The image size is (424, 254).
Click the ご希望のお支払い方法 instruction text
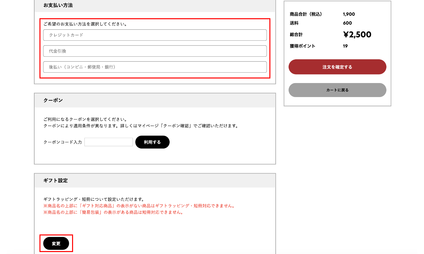pyautogui.click(x=85, y=24)
